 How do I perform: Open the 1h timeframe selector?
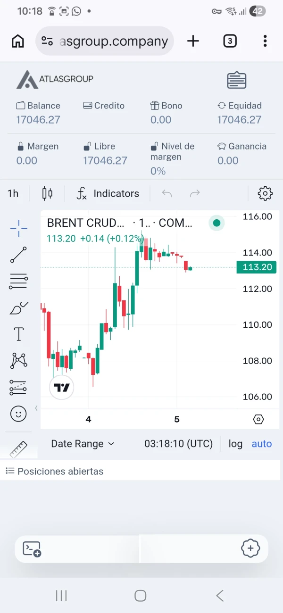(13, 193)
